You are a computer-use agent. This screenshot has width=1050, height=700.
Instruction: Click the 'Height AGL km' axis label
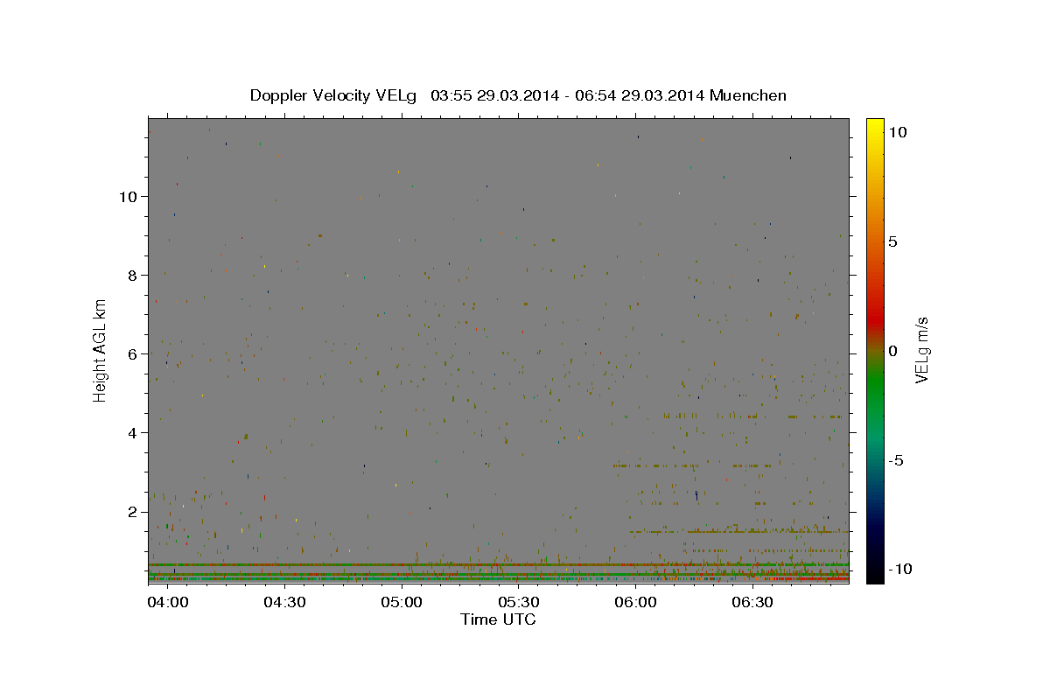pos(101,350)
